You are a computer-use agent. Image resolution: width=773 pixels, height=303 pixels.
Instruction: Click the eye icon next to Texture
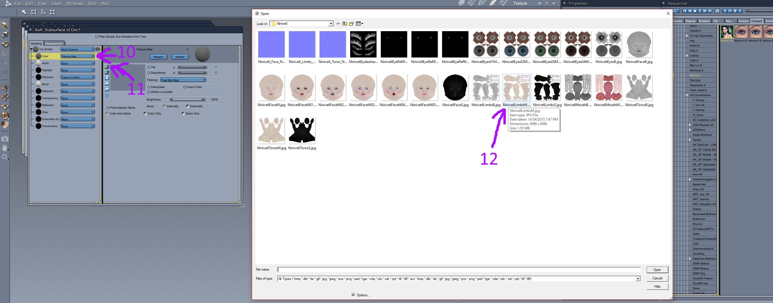coord(540,3)
